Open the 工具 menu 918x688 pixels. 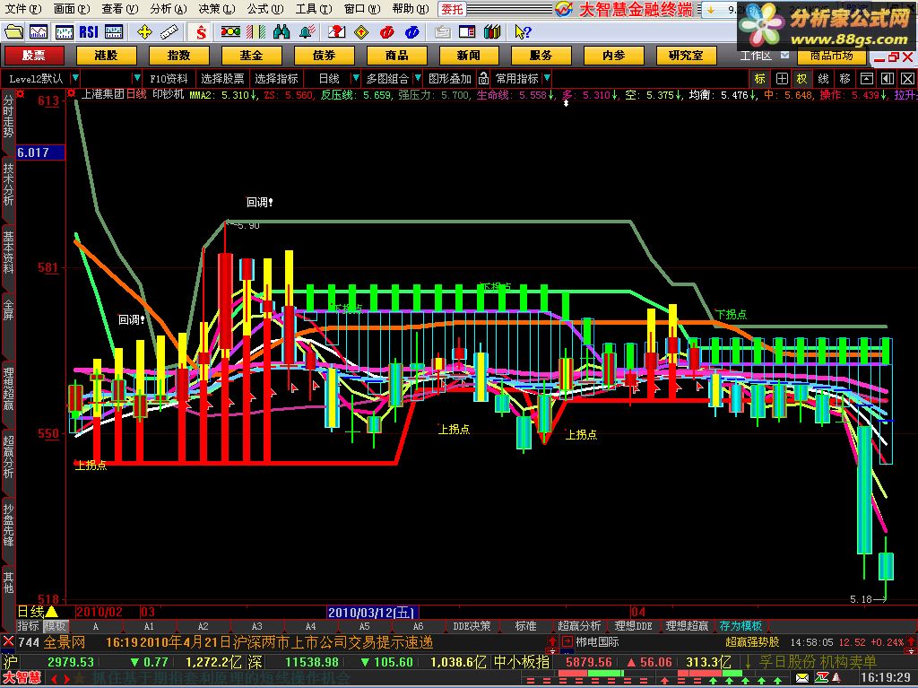313,9
